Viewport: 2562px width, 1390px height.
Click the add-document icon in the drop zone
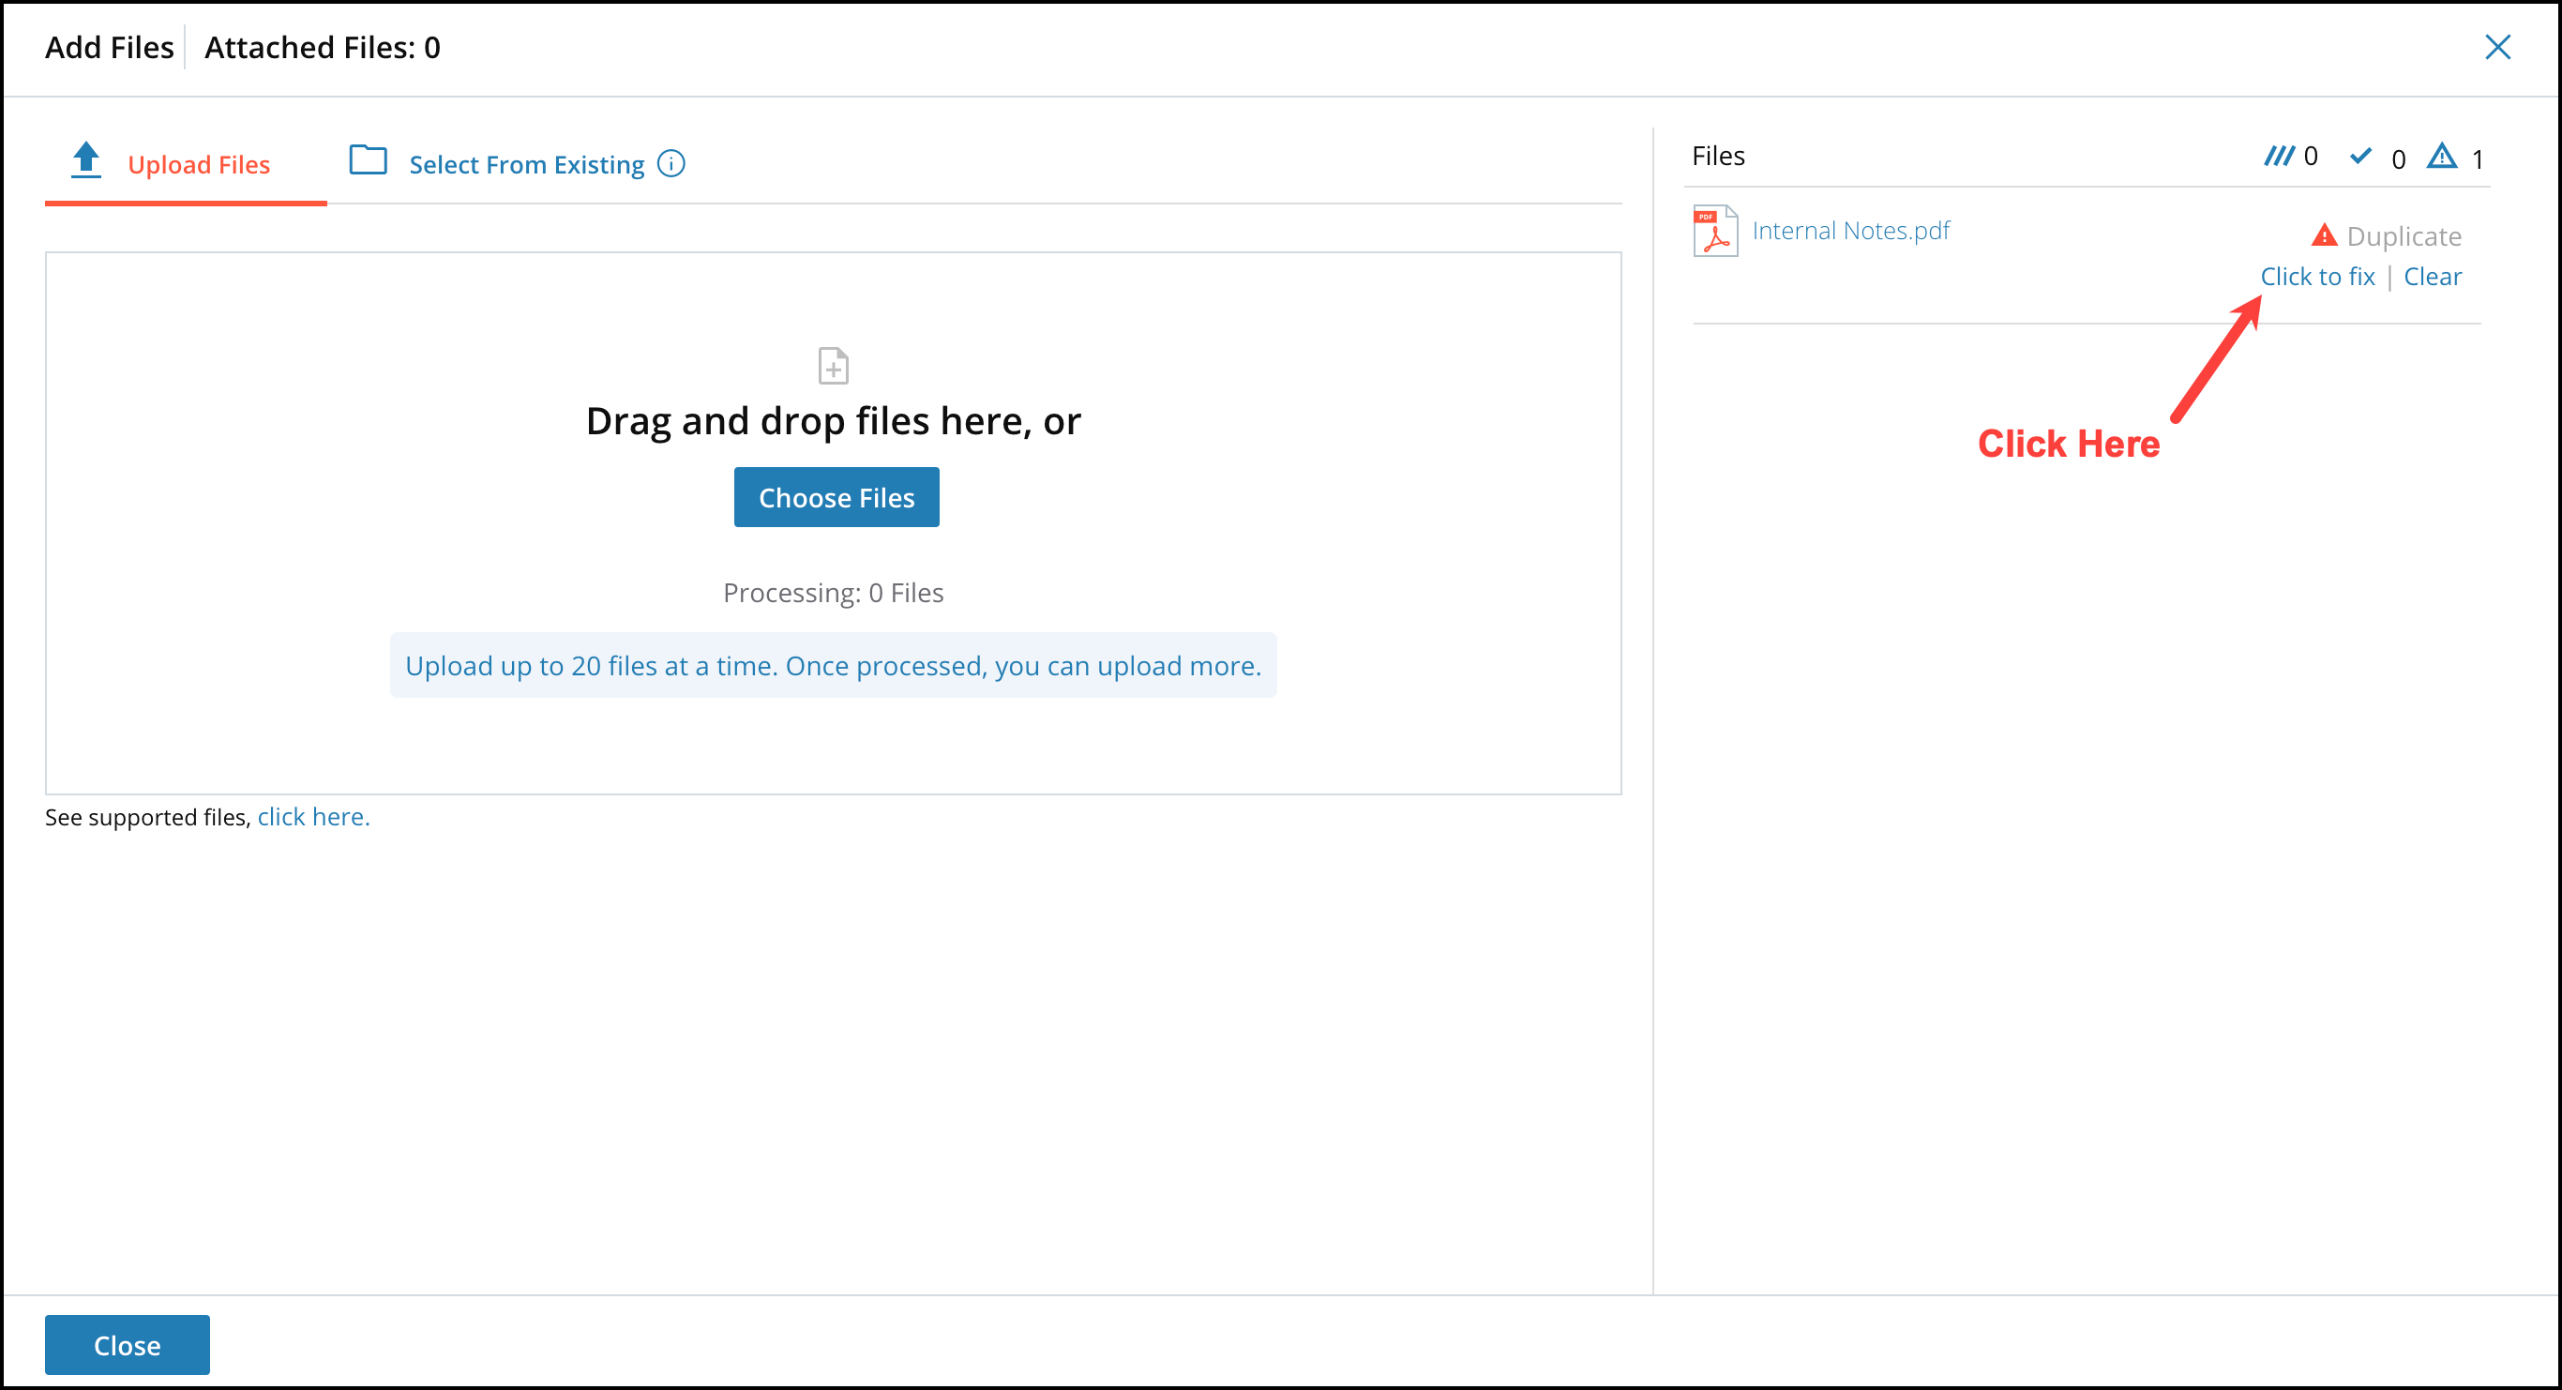coord(834,365)
